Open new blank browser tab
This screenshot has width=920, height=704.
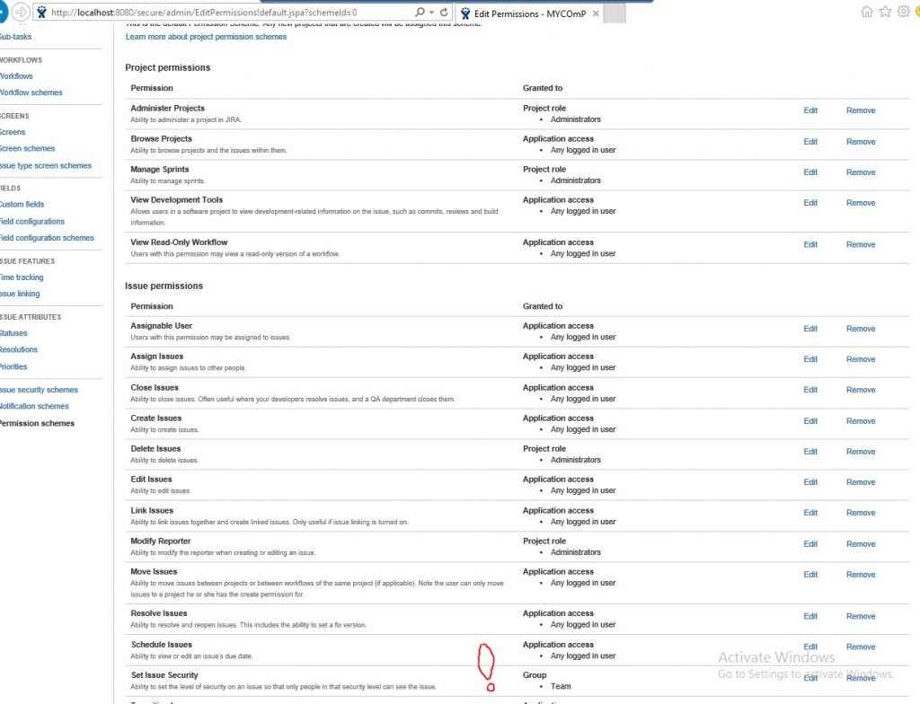point(615,13)
